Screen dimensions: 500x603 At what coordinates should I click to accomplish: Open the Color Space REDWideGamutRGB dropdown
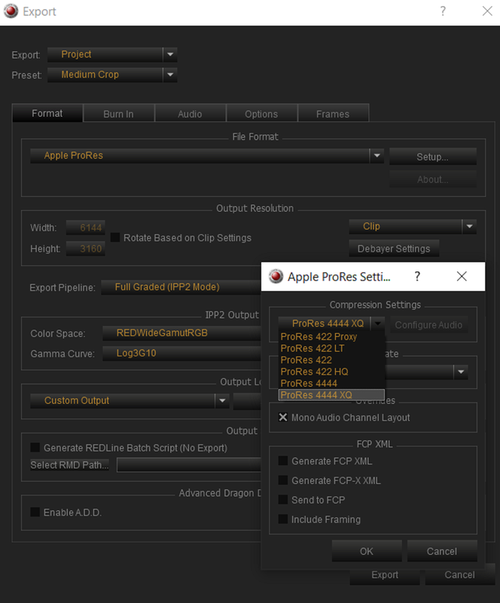[181, 333]
